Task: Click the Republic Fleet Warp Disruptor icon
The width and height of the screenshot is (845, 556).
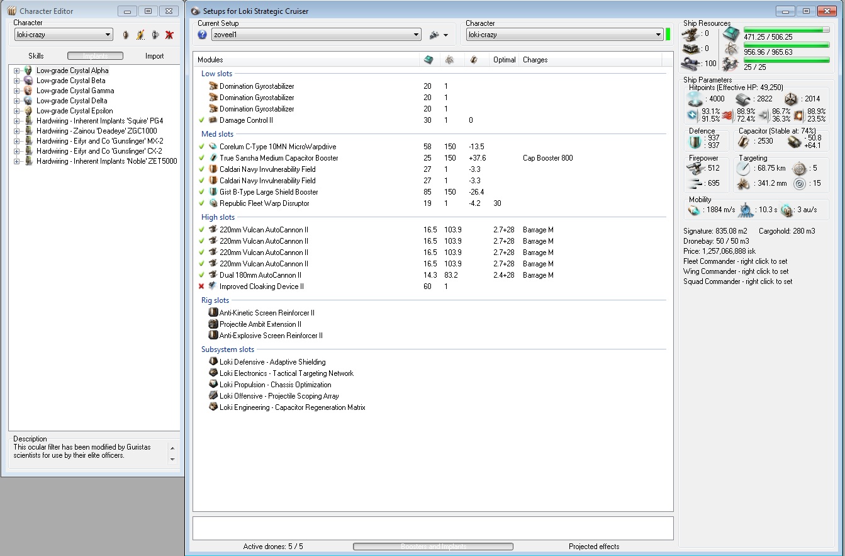Action: click(x=213, y=203)
